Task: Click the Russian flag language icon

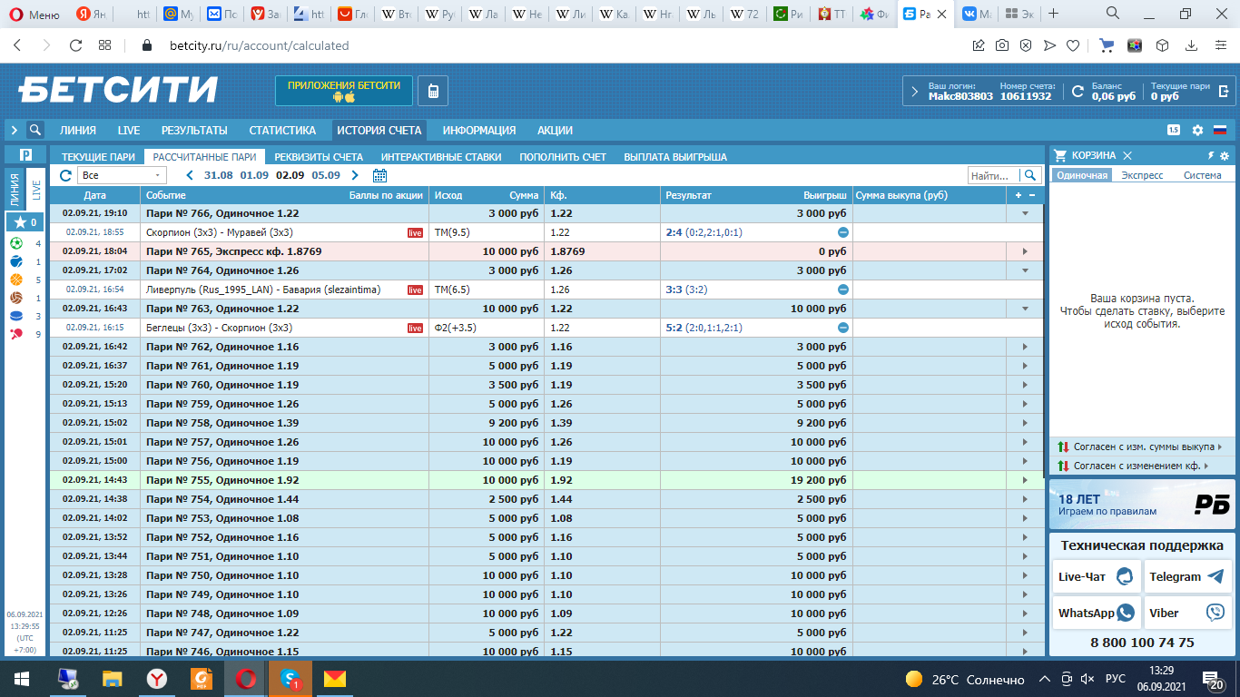Action: coord(1219,130)
